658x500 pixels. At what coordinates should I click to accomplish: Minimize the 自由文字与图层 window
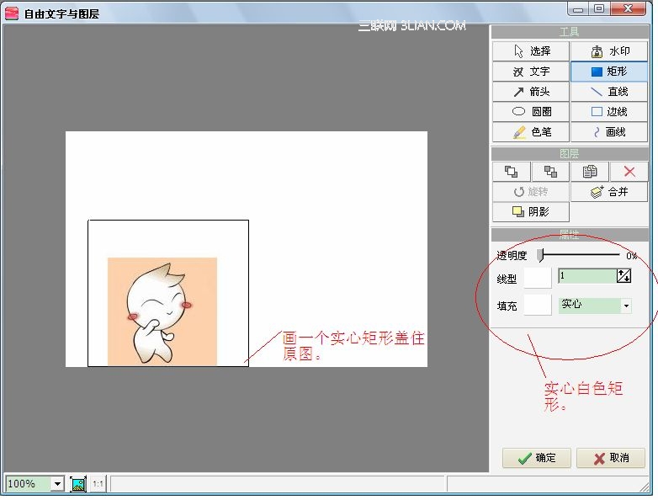click(x=578, y=9)
